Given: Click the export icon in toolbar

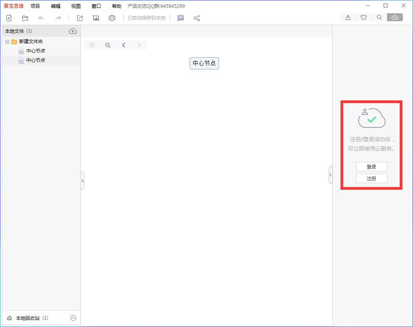Looking at the screenshot, I should click(80, 18).
